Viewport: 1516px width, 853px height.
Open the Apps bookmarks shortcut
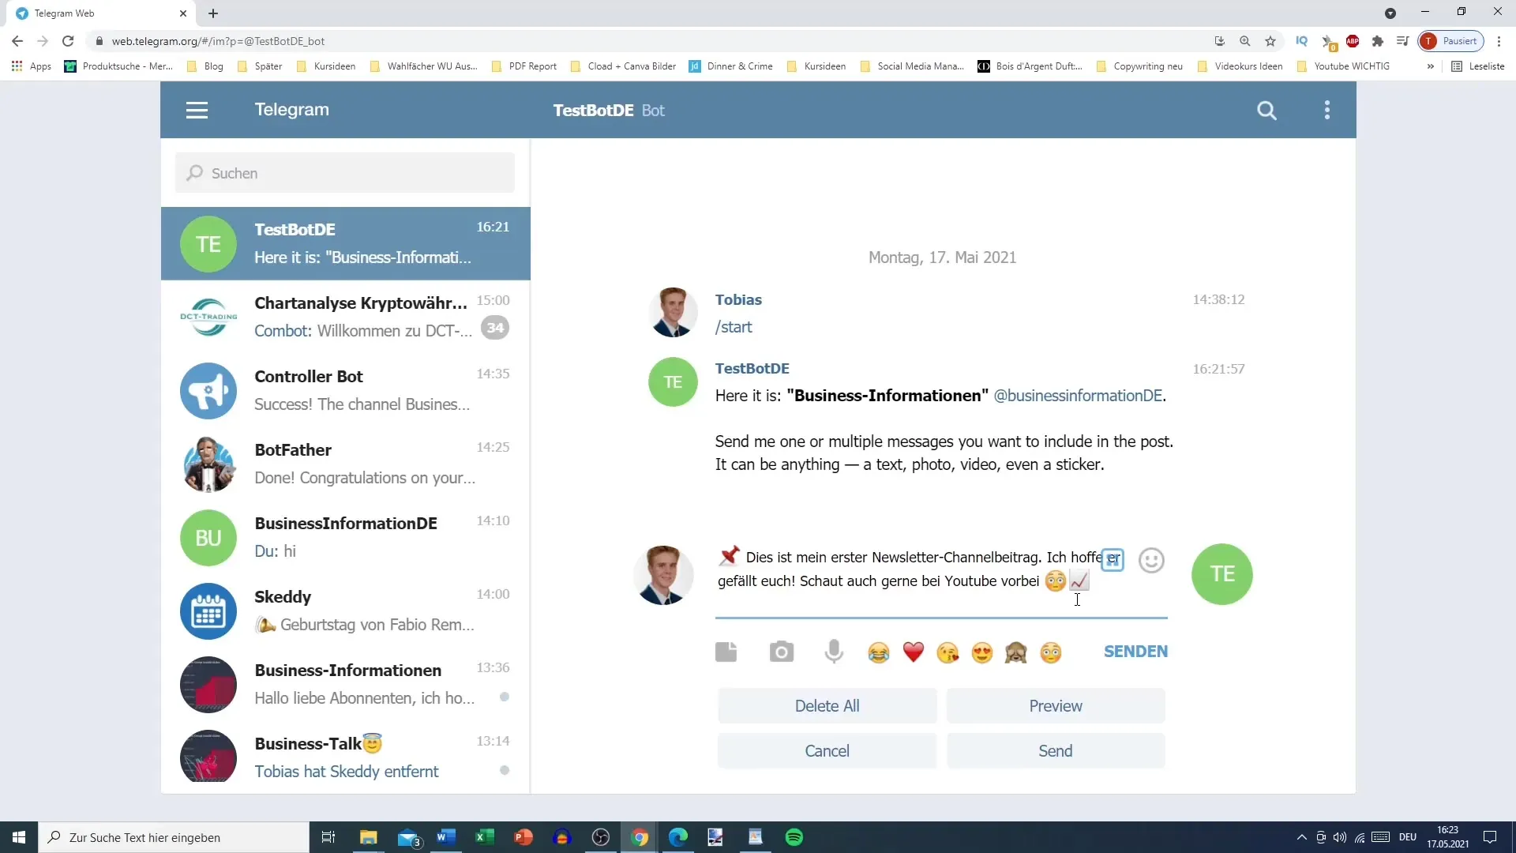[32, 66]
